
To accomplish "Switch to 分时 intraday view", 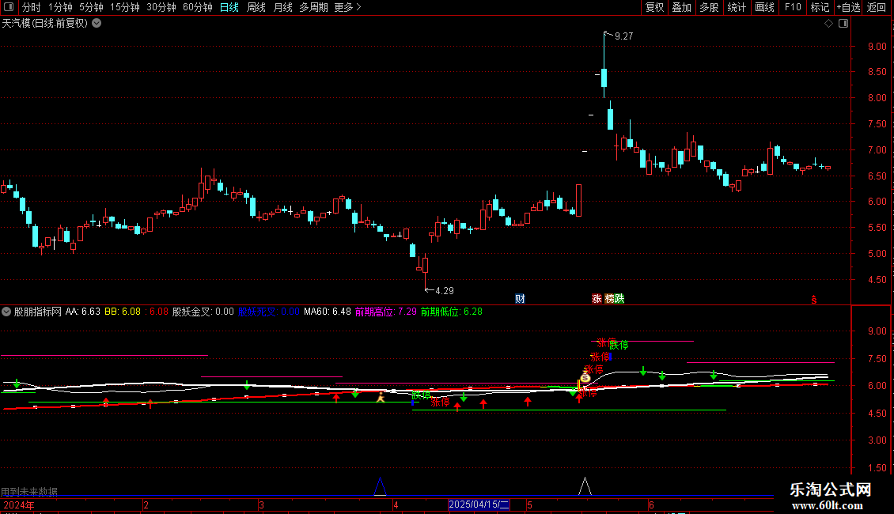I will 32,7.
